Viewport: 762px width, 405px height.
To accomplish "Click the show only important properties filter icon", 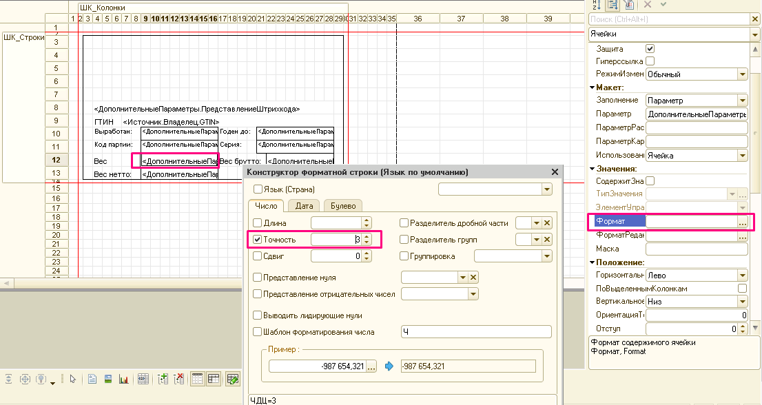I will pos(629,5).
